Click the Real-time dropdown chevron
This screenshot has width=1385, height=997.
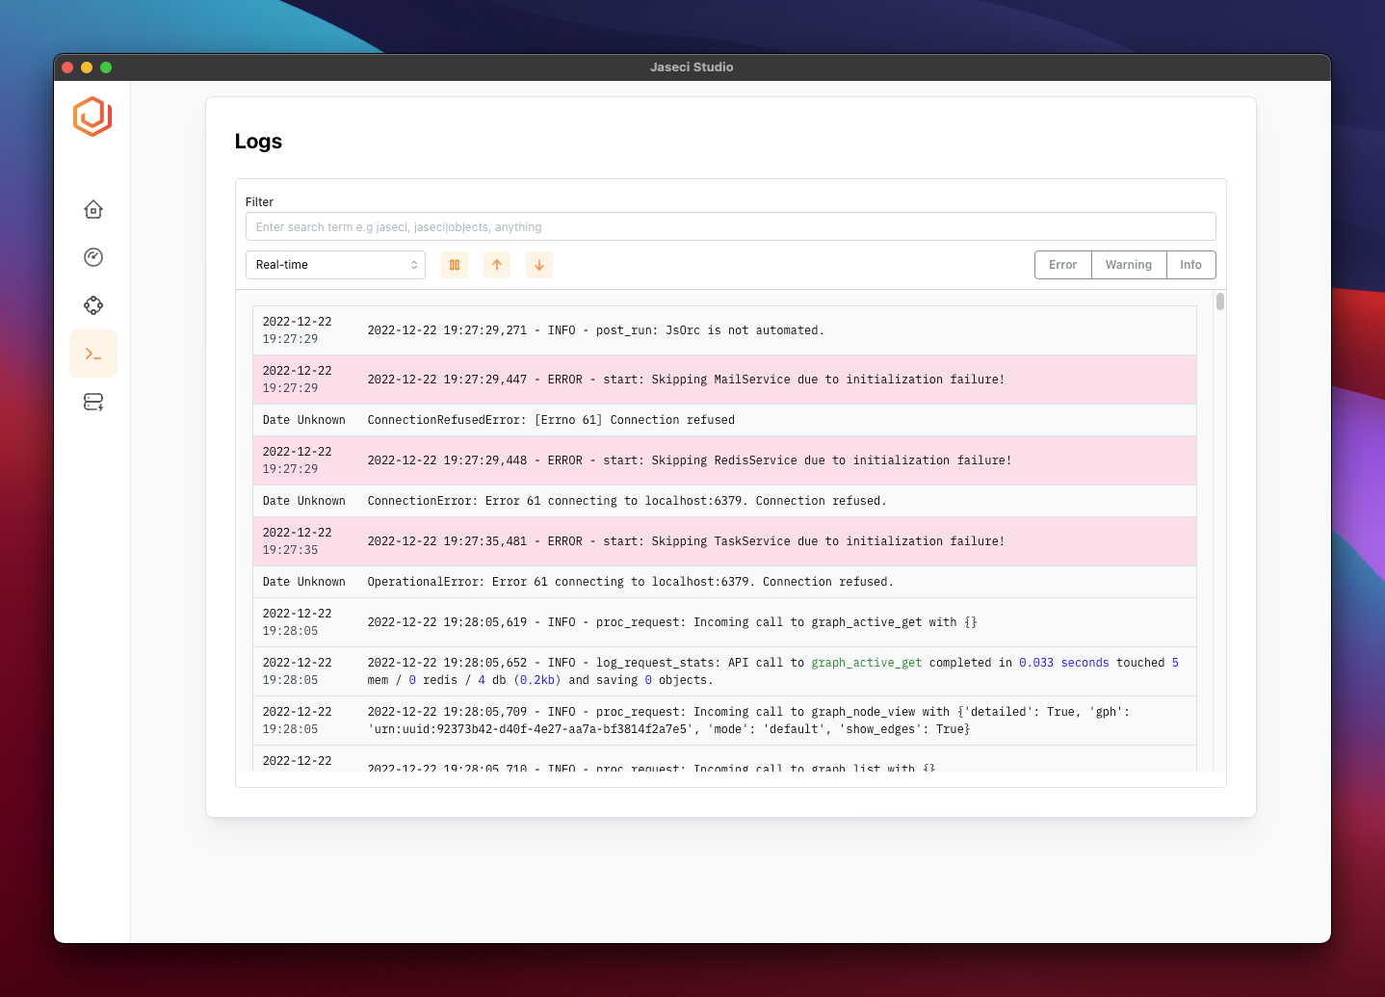click(x=414, y=264)
